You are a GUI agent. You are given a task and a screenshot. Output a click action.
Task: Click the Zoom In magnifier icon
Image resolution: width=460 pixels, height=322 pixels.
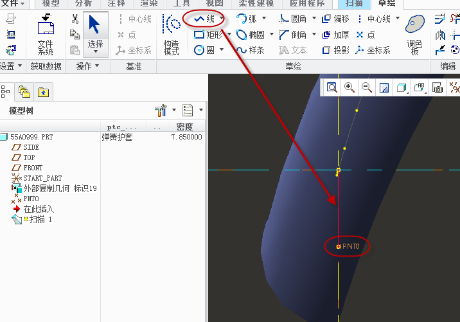[349, 87]
